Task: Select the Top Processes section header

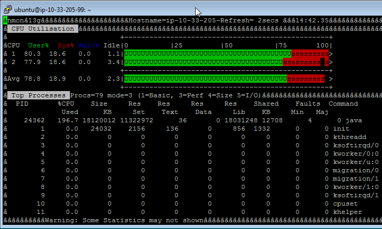Action: click(39, 96)
